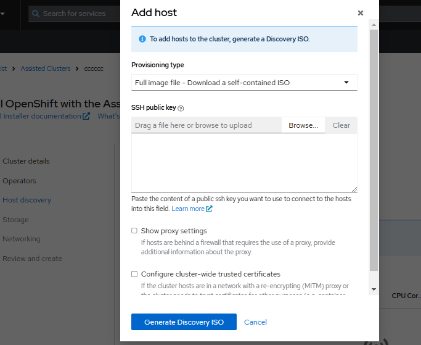This screenshot has width=421, height=345.
Task: Click the external link icon beside Learn more
Action: [x=210, y=209]
